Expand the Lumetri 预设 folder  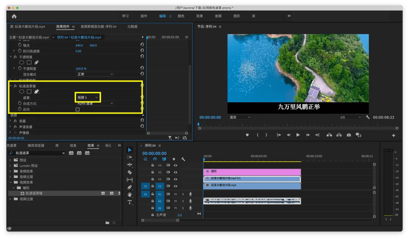[x=11, y=166]
